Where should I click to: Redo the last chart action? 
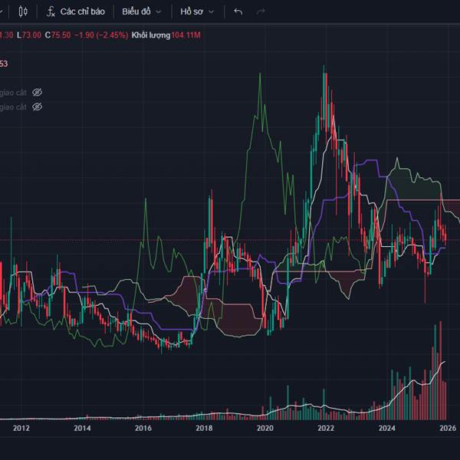261,11
